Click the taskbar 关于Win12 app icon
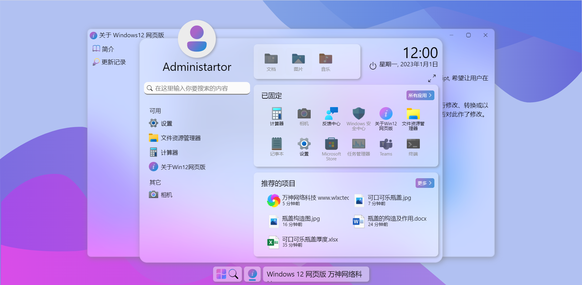The height and width of the screenshot is (285, 582). (x=253, y=274)
